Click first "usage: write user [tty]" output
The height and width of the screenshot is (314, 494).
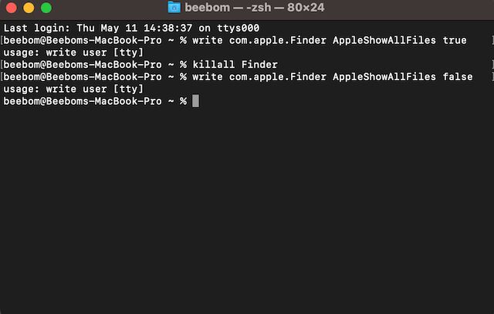[x=73, y=52]
